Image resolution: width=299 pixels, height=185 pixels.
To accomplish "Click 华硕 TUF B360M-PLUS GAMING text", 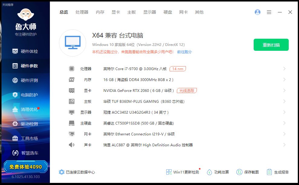I will (144, 102).
